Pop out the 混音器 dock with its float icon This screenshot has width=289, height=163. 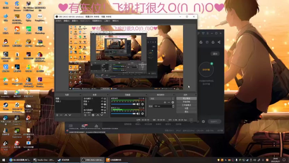pos(146,95)
